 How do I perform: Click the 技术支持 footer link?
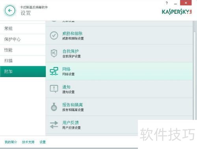click(28, 142)
